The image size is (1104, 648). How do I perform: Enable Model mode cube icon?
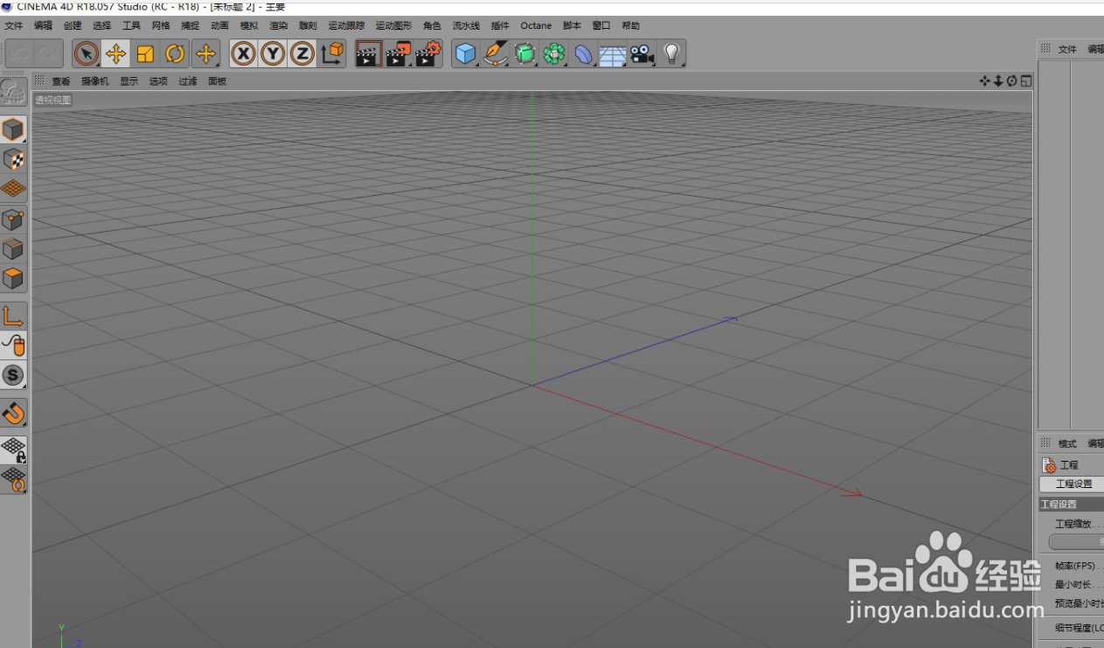13,130
